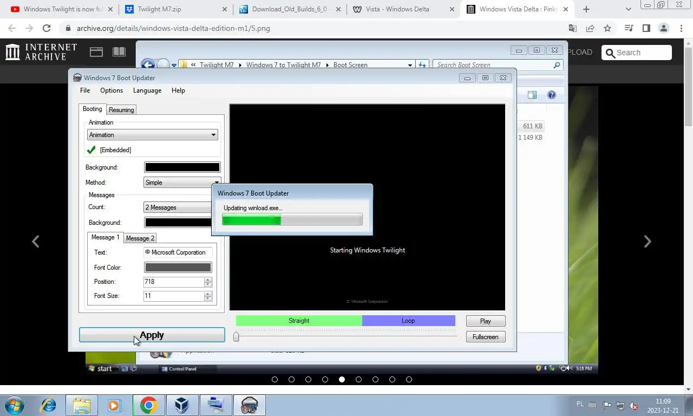This screenshot has width=693, height=416.
Task: Switch to VirtualBox on the taskbar
Action: 181,405
